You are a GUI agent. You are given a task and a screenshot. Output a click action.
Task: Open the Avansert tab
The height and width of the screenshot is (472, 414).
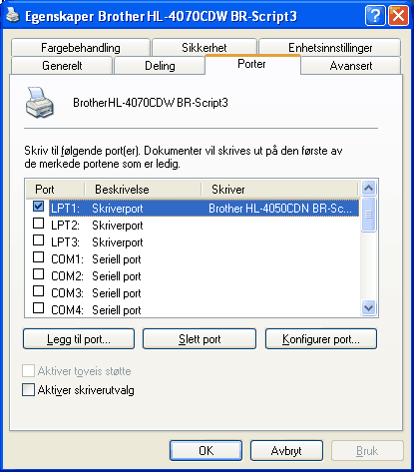tap(351, 66)
